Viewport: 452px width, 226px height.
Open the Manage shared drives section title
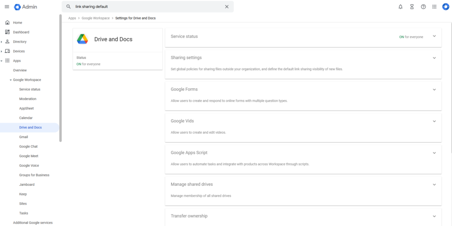[x=192, y=184]
